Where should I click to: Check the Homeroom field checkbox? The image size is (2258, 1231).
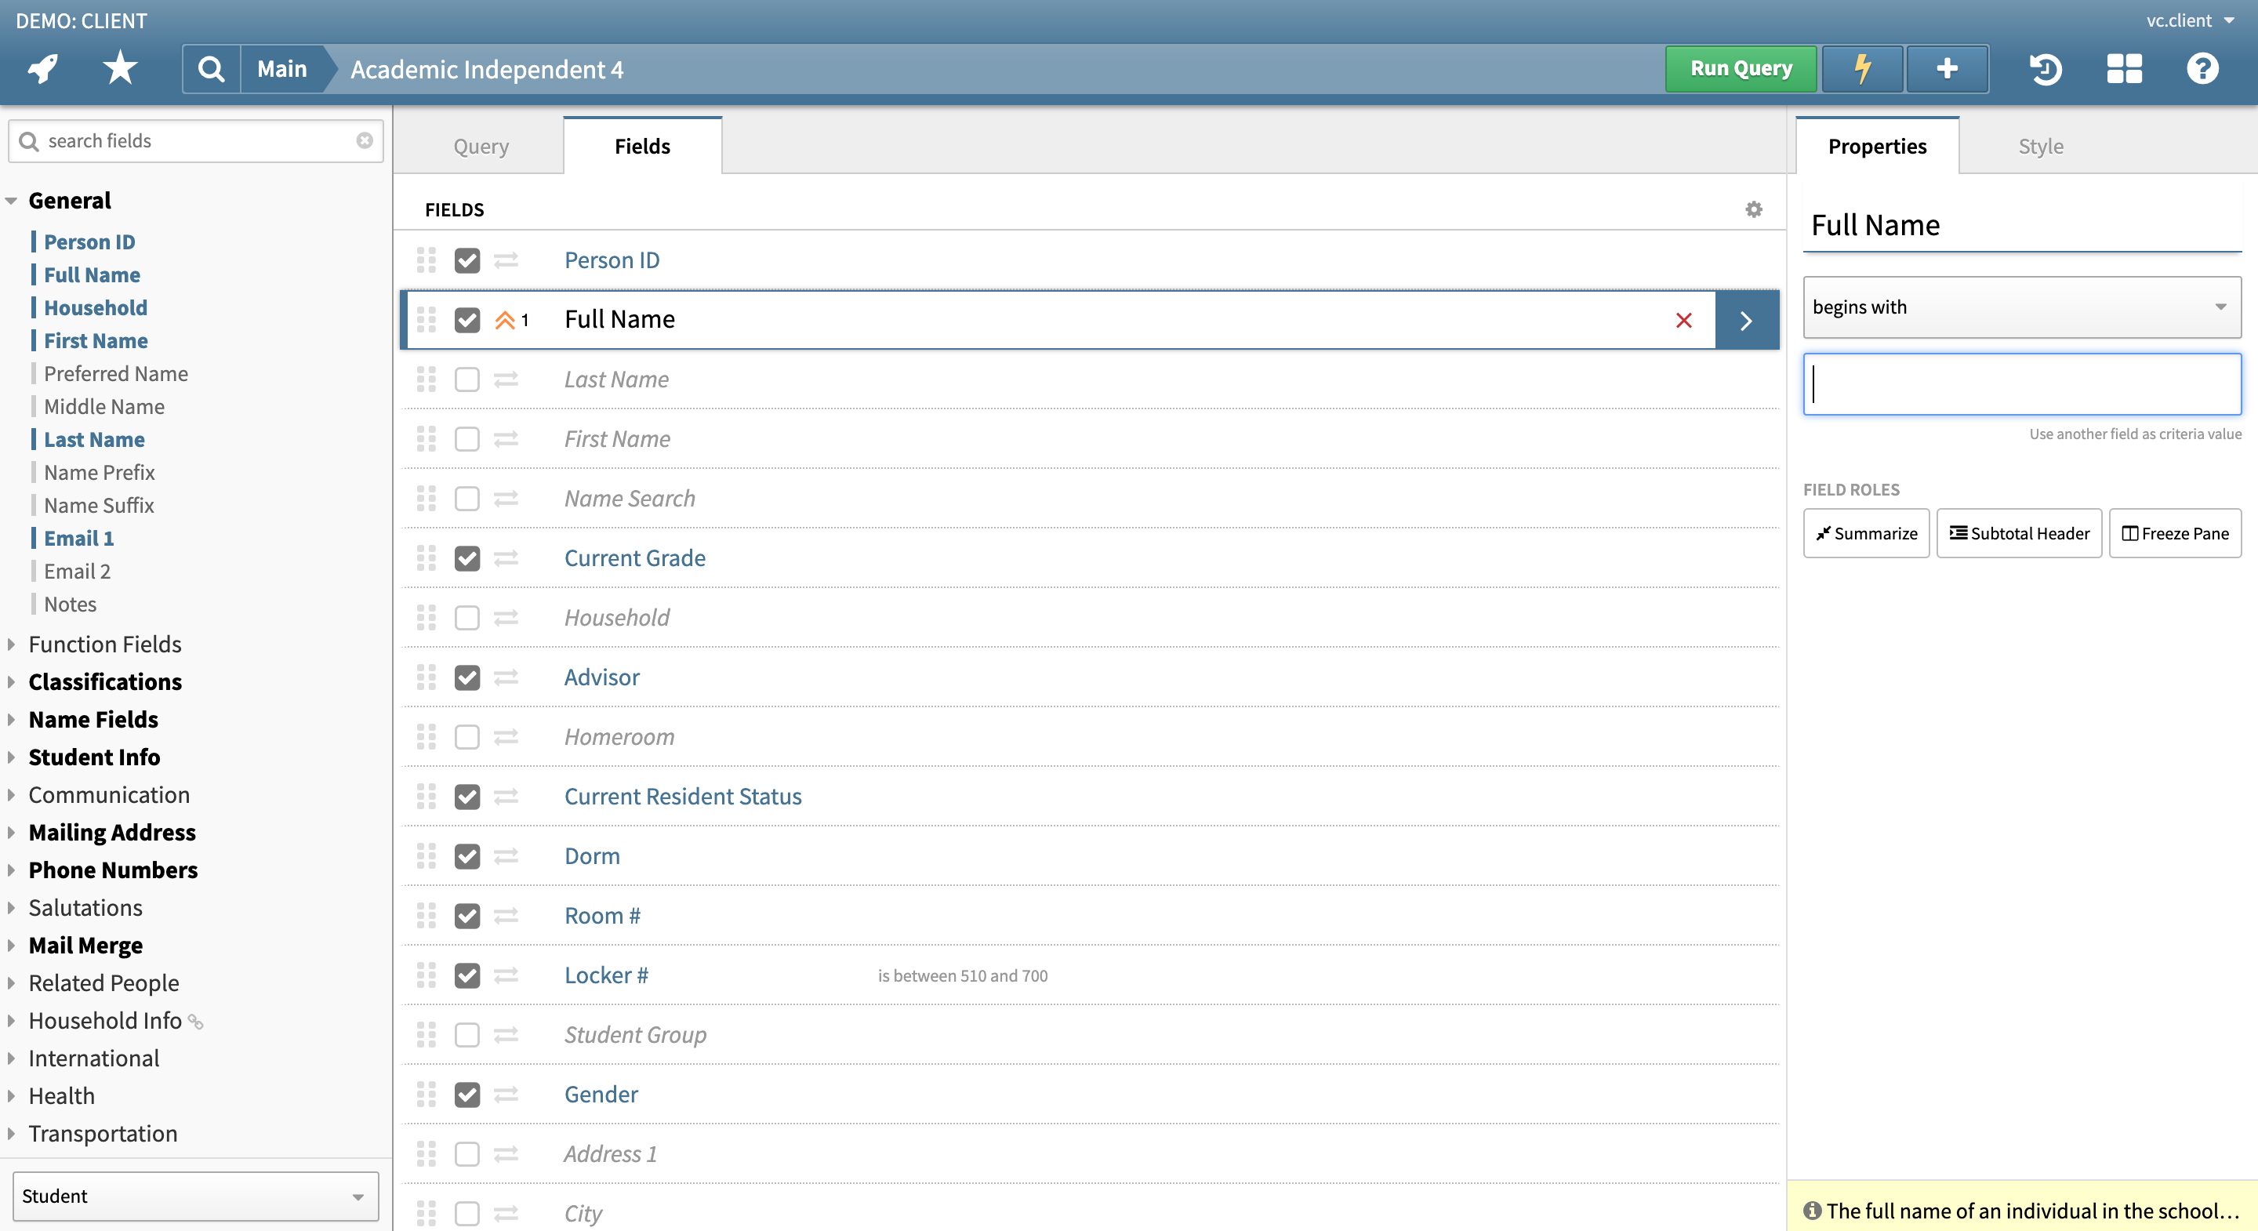(x=467, y=737)
